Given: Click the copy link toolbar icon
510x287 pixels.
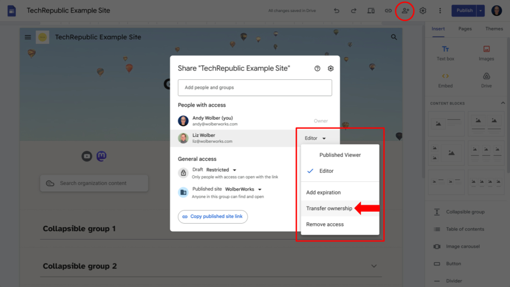Looking at the screenshot, I should [388, 10].
